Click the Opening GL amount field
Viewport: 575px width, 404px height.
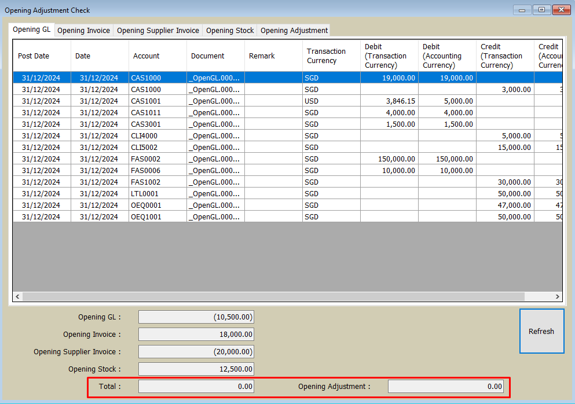(x=196, y=317)
